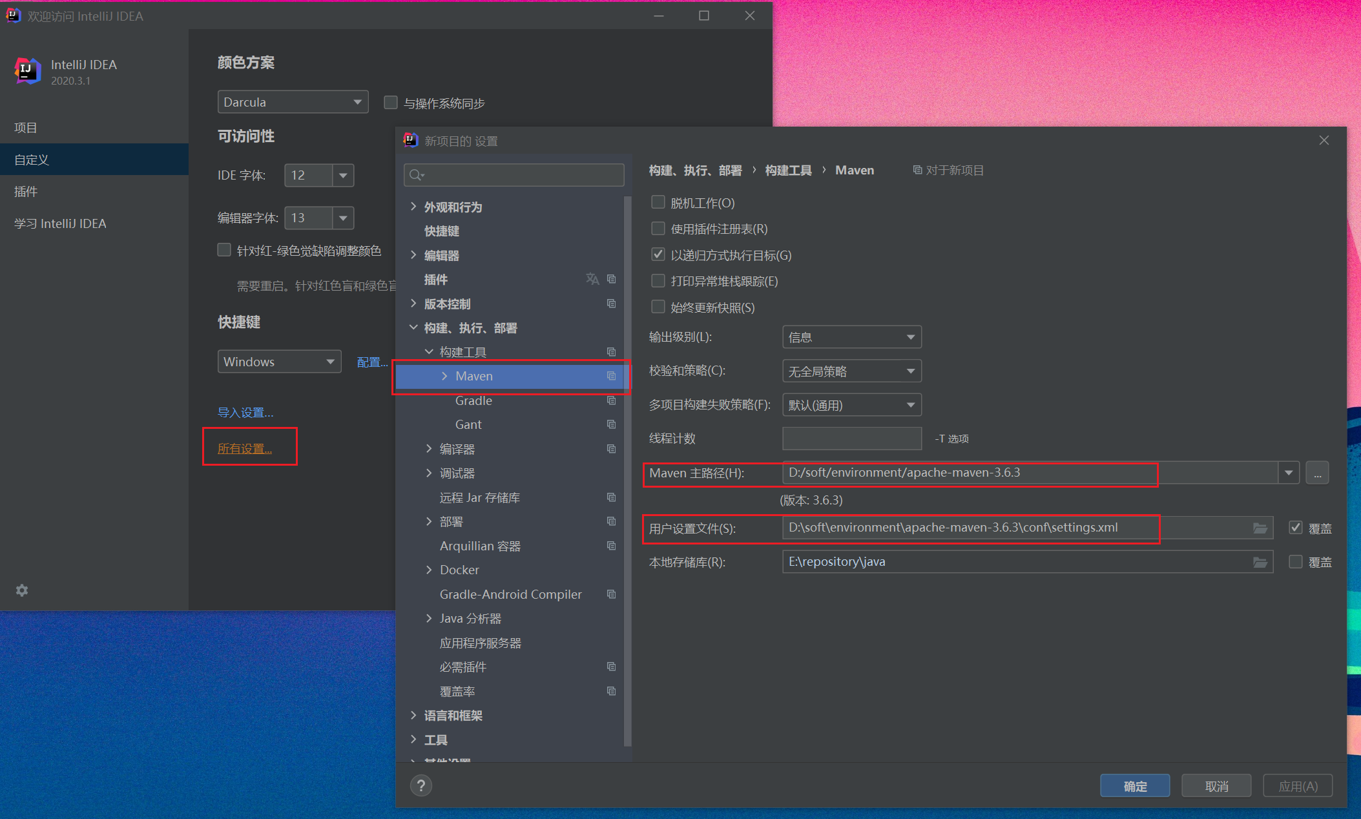This screenshot has width=1361, height=819.
Task: Click the 应用(A) button
Action: (x=1298, y=785)
